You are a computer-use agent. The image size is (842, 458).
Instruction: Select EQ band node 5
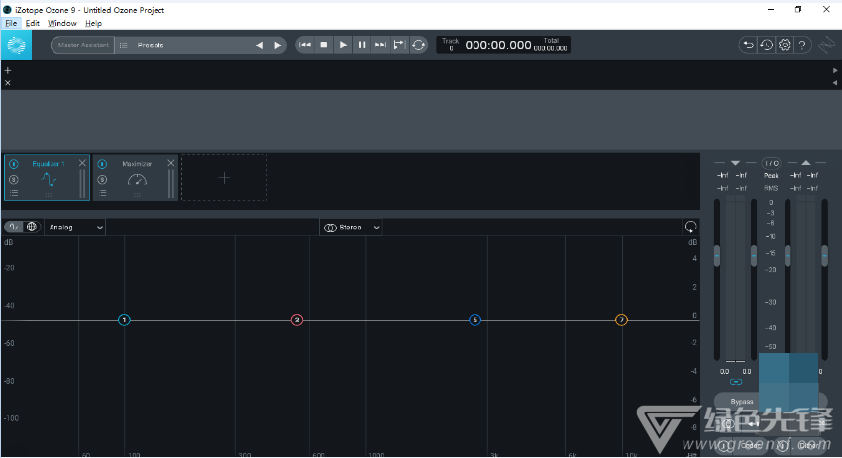pos(474,321)
